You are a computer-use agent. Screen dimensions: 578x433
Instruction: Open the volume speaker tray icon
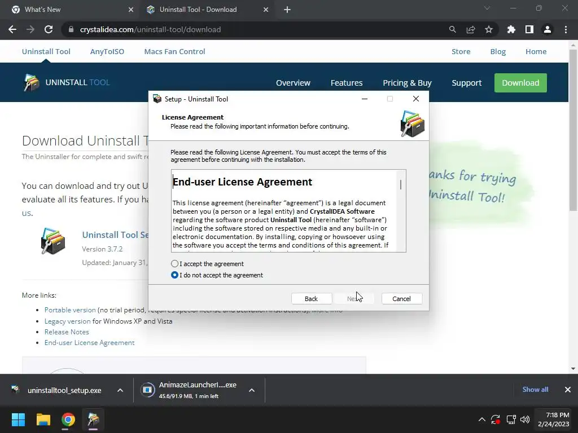[524, 419]
